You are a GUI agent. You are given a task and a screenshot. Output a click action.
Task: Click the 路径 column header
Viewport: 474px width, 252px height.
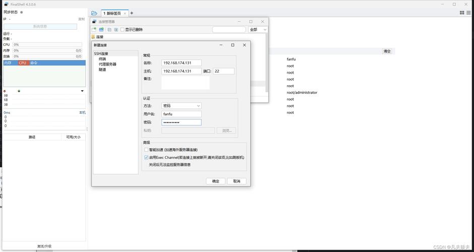tap(32, 137)
